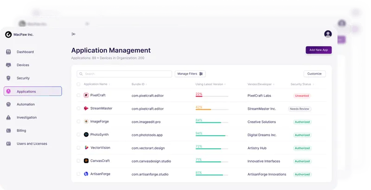
Task: Click the Add New App button
Action: click(319, 50)
